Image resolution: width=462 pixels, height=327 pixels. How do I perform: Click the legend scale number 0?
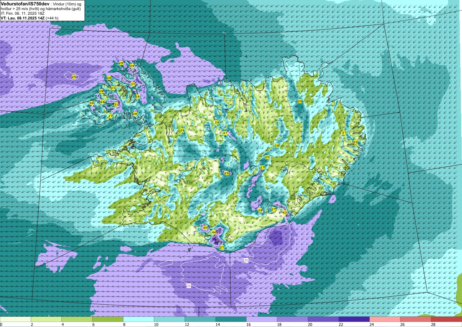(x=1, y=324)
